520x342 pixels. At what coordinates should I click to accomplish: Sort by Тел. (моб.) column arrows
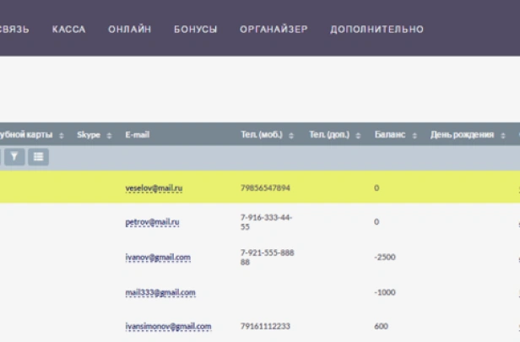click(291, 135)
